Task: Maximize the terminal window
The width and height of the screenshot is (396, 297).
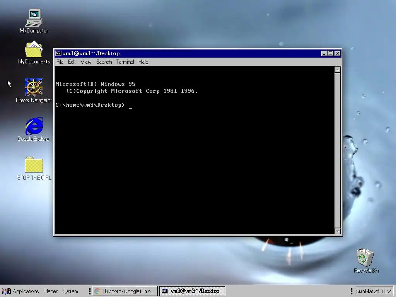Action: pyautogui.click(x=330, y=53)
